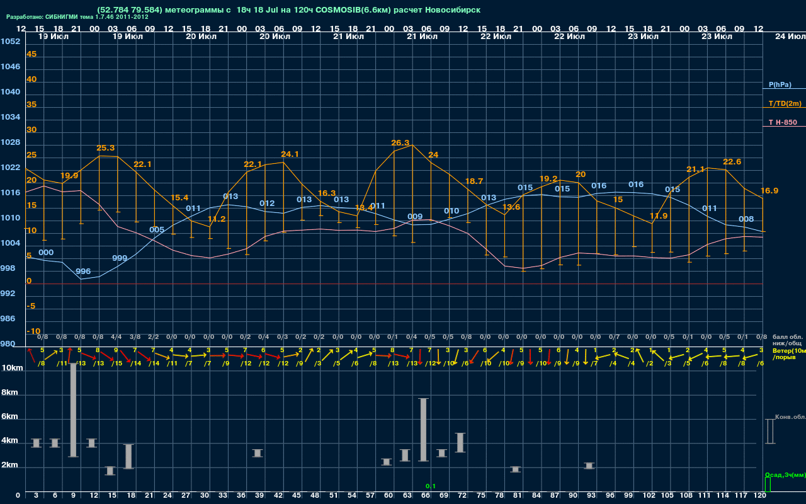Select the 11.9 temperature value
This screenshot has width=806, height=504.
tap(659, 216)
